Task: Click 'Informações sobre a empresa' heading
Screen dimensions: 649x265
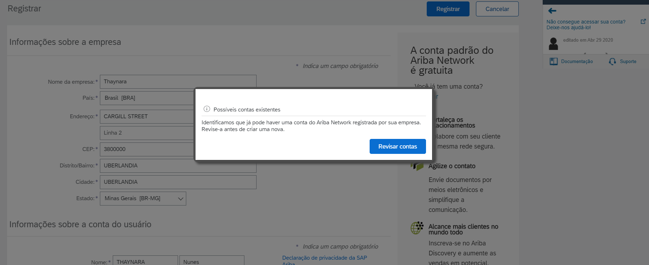Action: coord(65,42)
